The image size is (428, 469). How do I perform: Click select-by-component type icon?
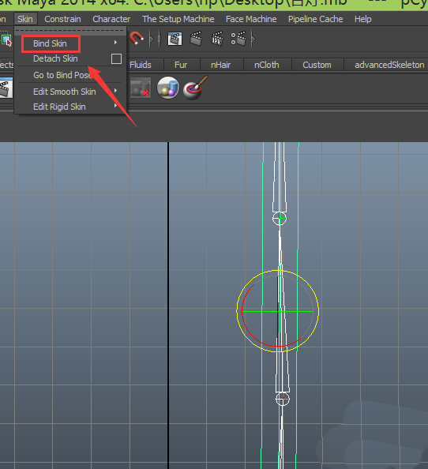point(6,39)
